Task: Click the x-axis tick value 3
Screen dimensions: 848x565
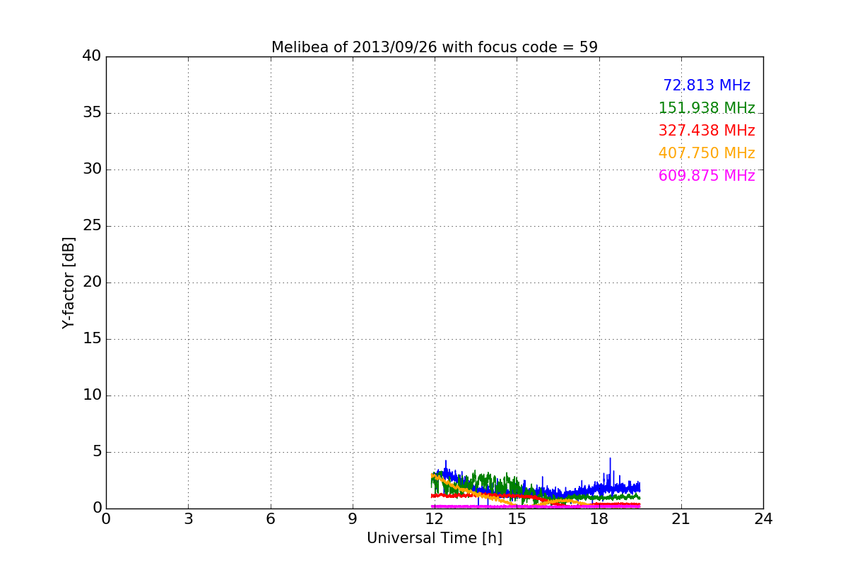Action: point(188,519)
